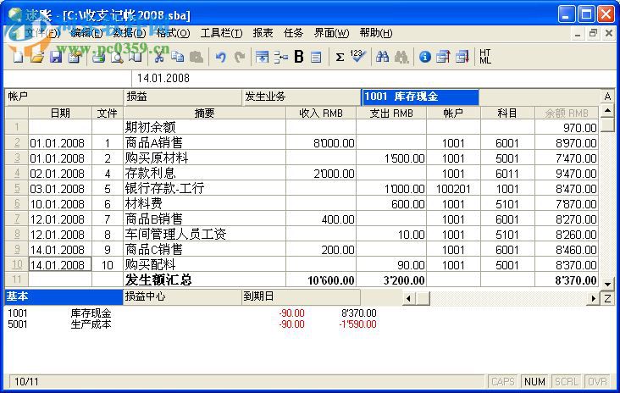The width and height of the screenshot is (620, 393).
Task: Click the 车间管理人员工资 cell
Action: [x=204, y=235]
